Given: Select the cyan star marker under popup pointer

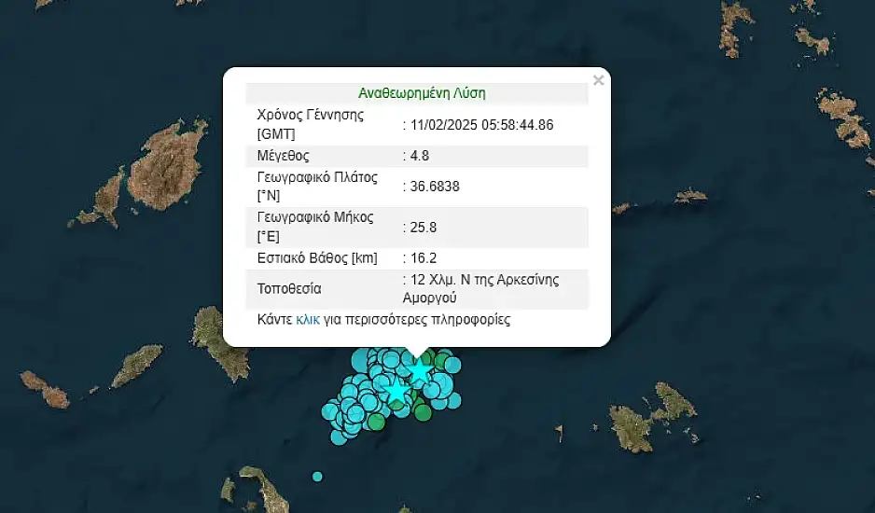Looking at the screenshot, I should tap(420, 372).
